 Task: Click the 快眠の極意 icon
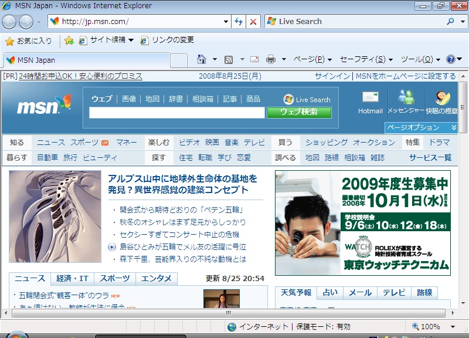[x=442, y=98]
